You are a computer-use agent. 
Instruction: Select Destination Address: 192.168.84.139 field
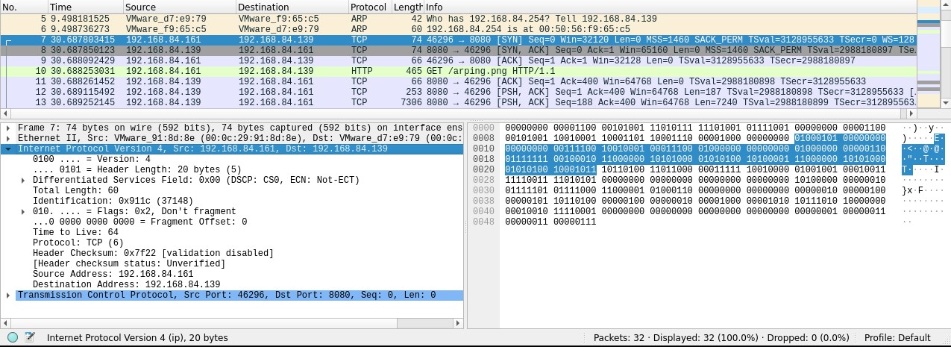click(126, 285)
